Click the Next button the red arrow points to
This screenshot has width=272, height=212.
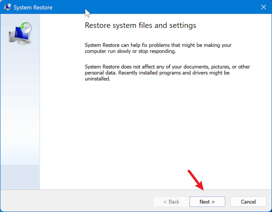[207, 202]
